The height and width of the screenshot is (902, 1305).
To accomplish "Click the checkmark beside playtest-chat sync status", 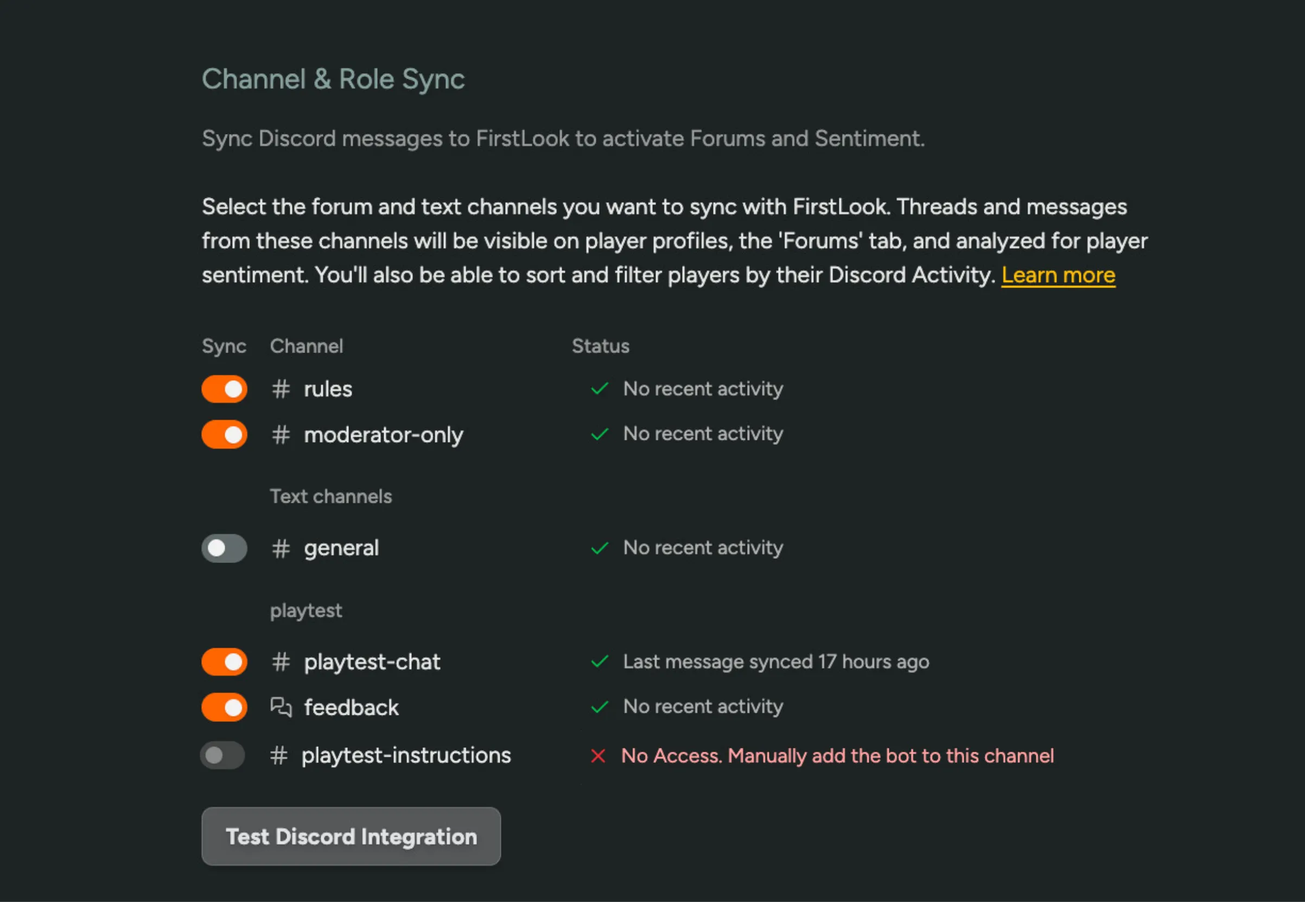I will (x=599, y=662).
